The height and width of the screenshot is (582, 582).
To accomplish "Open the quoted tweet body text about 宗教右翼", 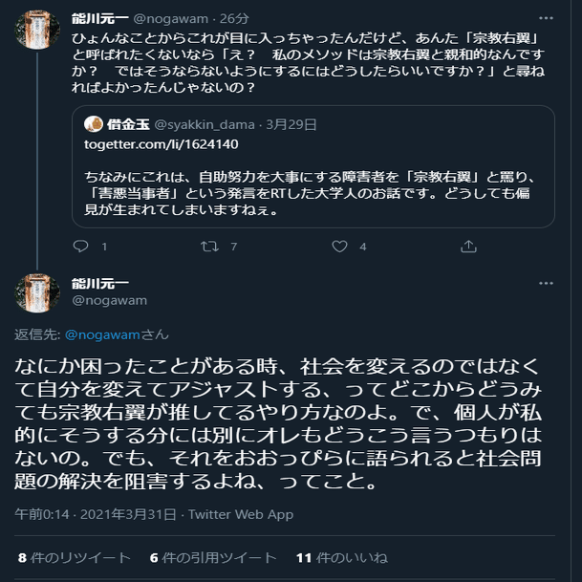I will [315, 194].
